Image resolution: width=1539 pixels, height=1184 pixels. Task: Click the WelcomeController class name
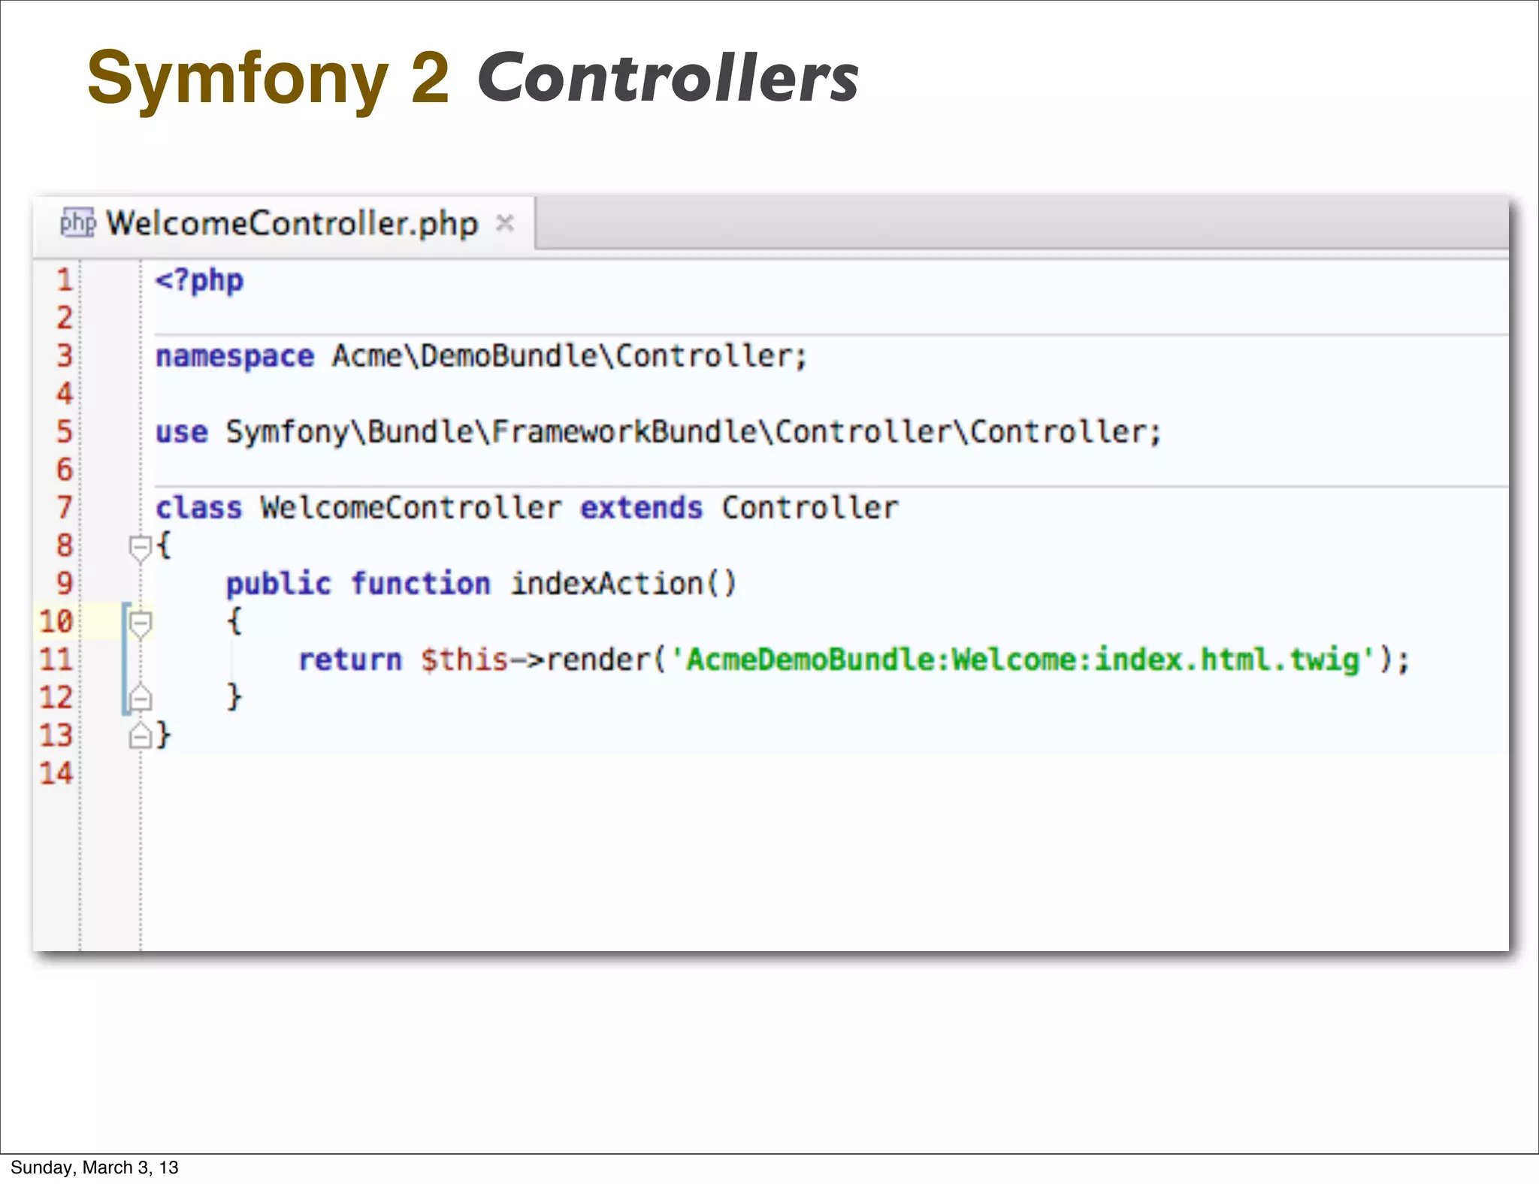(411, 508)
